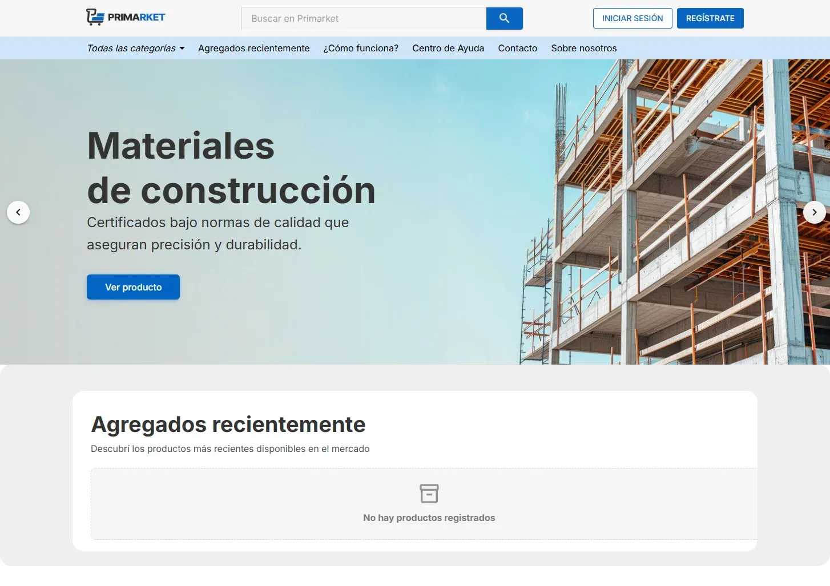Viewport: 830px width, 586px height.
Task: Select the 'Agregados recientemente' menu item
Action: (x=253, y=48)
